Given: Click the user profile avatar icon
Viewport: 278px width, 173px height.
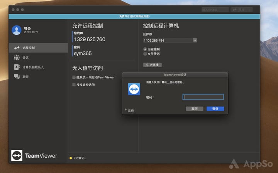Looking at the screenshot, I should click(17, 30).
